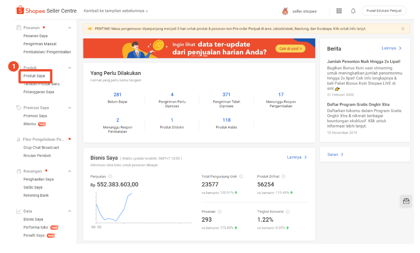Open the apps grid icon in header
The height and width of the screenshot is (253, 420).
point(339,11)
